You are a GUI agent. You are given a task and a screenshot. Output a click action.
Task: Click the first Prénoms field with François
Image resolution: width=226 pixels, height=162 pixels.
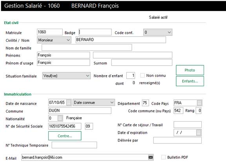click(64, 55)
